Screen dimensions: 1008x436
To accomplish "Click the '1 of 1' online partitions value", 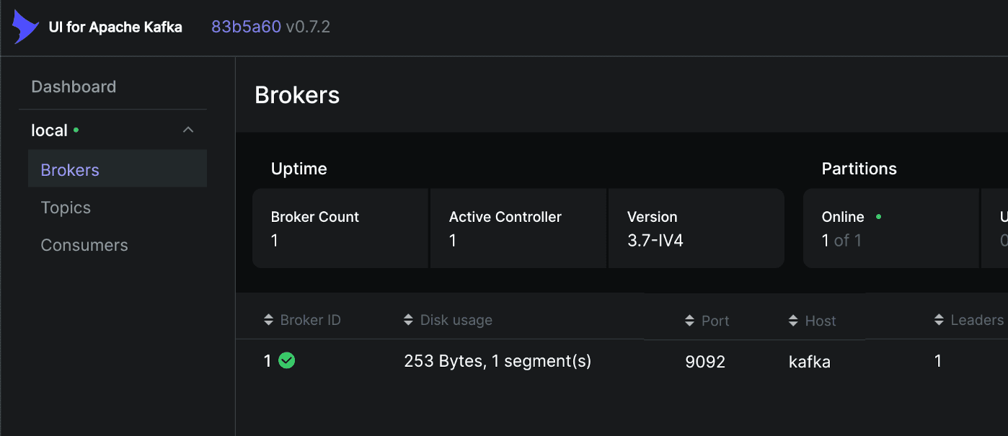I will (x=841, y=241).
